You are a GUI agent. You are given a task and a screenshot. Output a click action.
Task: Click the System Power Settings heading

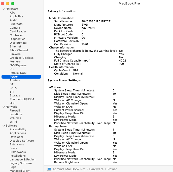click(x=64, y=80)
